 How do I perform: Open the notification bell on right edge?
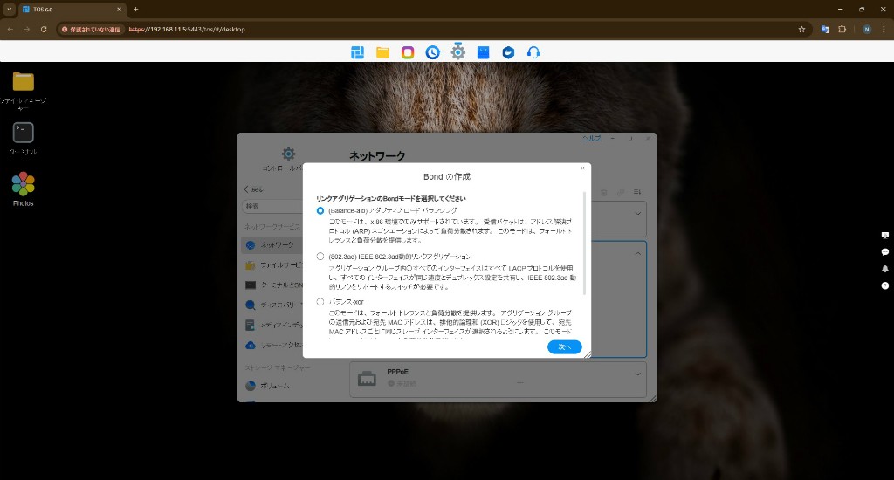885,269
